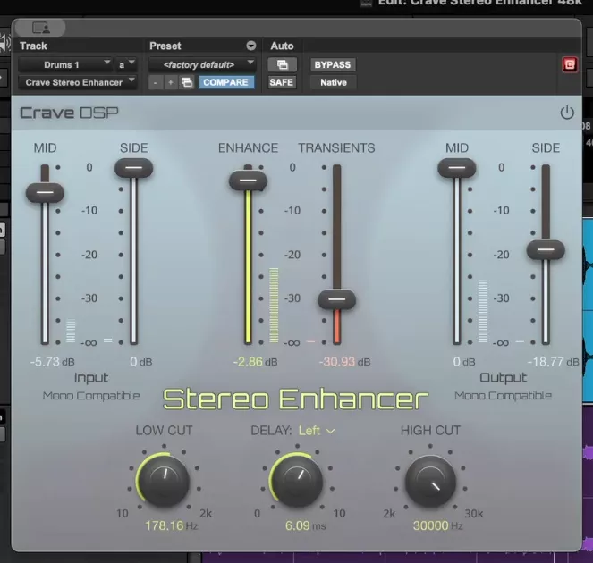Screen dimensions: 593x563
Task: Click the TRANSIENTS value -30.93 dB
Action: (344, 362)
